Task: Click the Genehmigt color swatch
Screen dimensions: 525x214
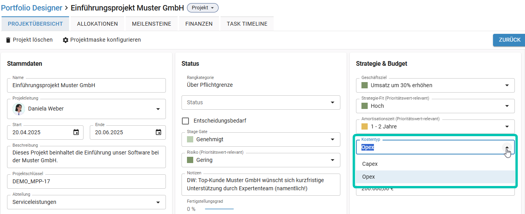Action: point(190,139)
